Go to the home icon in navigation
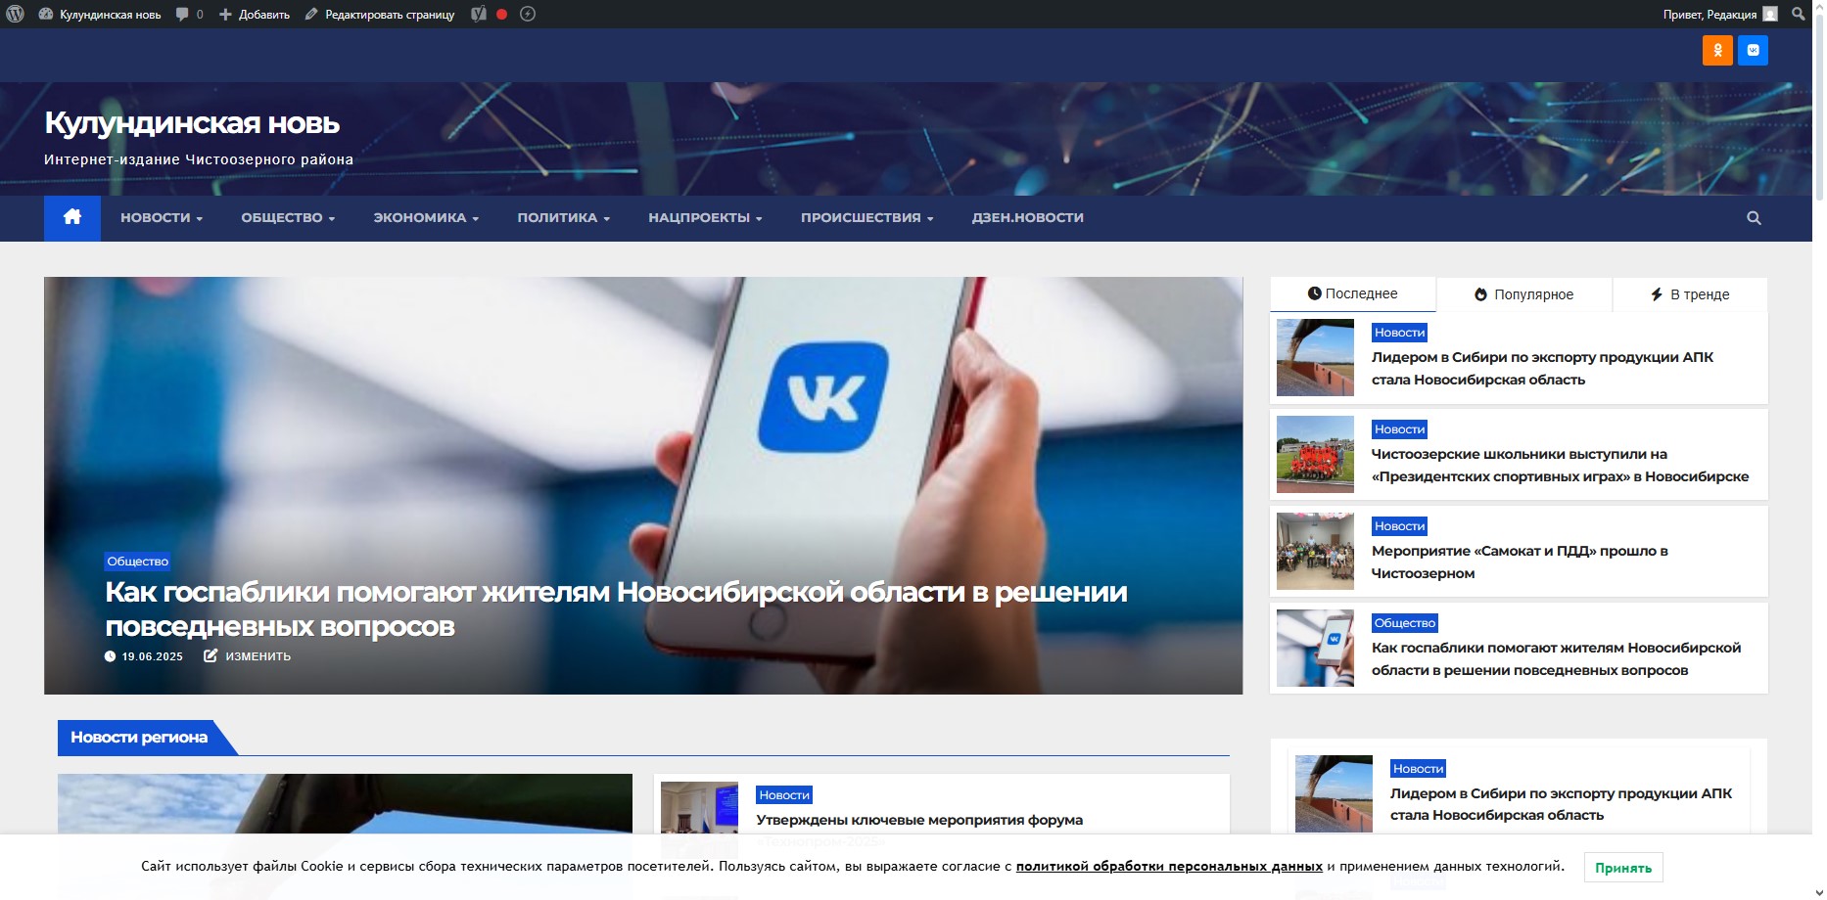1827x900 pixels. 72,217
